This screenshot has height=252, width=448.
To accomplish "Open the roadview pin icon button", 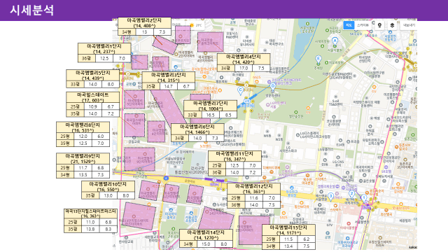I will tap(379, 25).
